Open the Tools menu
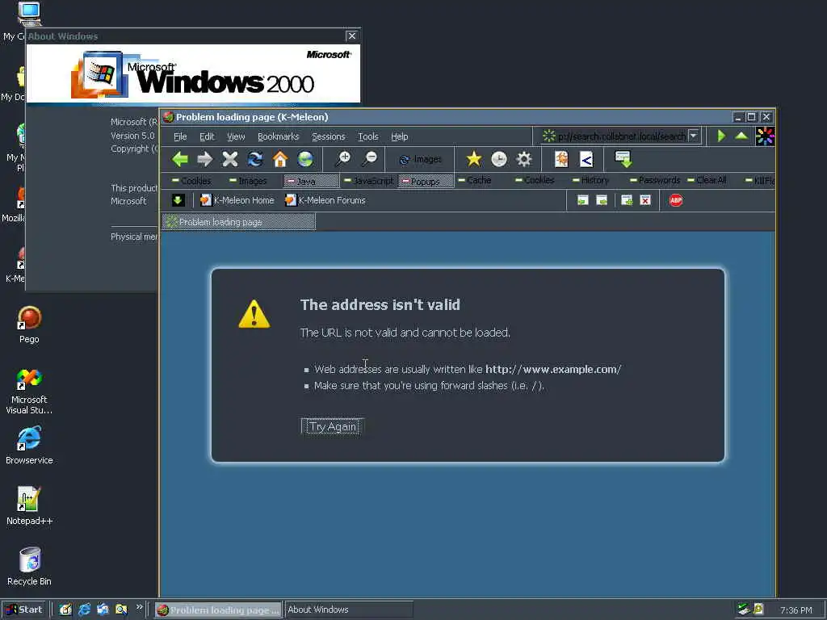 point(368,136)
